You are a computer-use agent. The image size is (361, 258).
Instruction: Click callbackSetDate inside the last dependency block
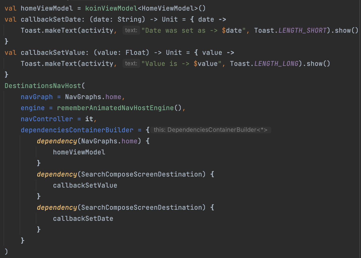pos(83,218)
